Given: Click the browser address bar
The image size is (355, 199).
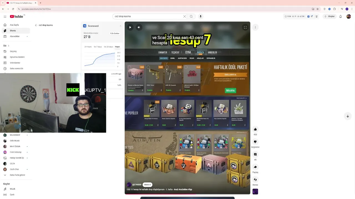Looking at the screenshot, I should click(166, 9).
